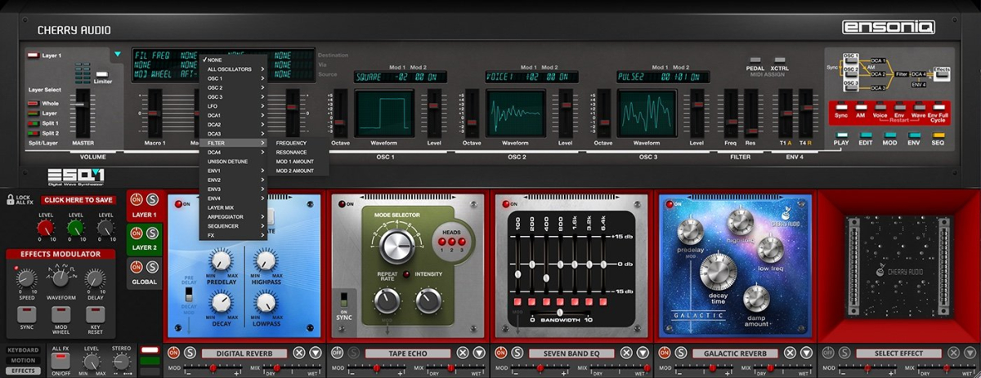Click the Galactic Reverb damp amount knob

757,298
